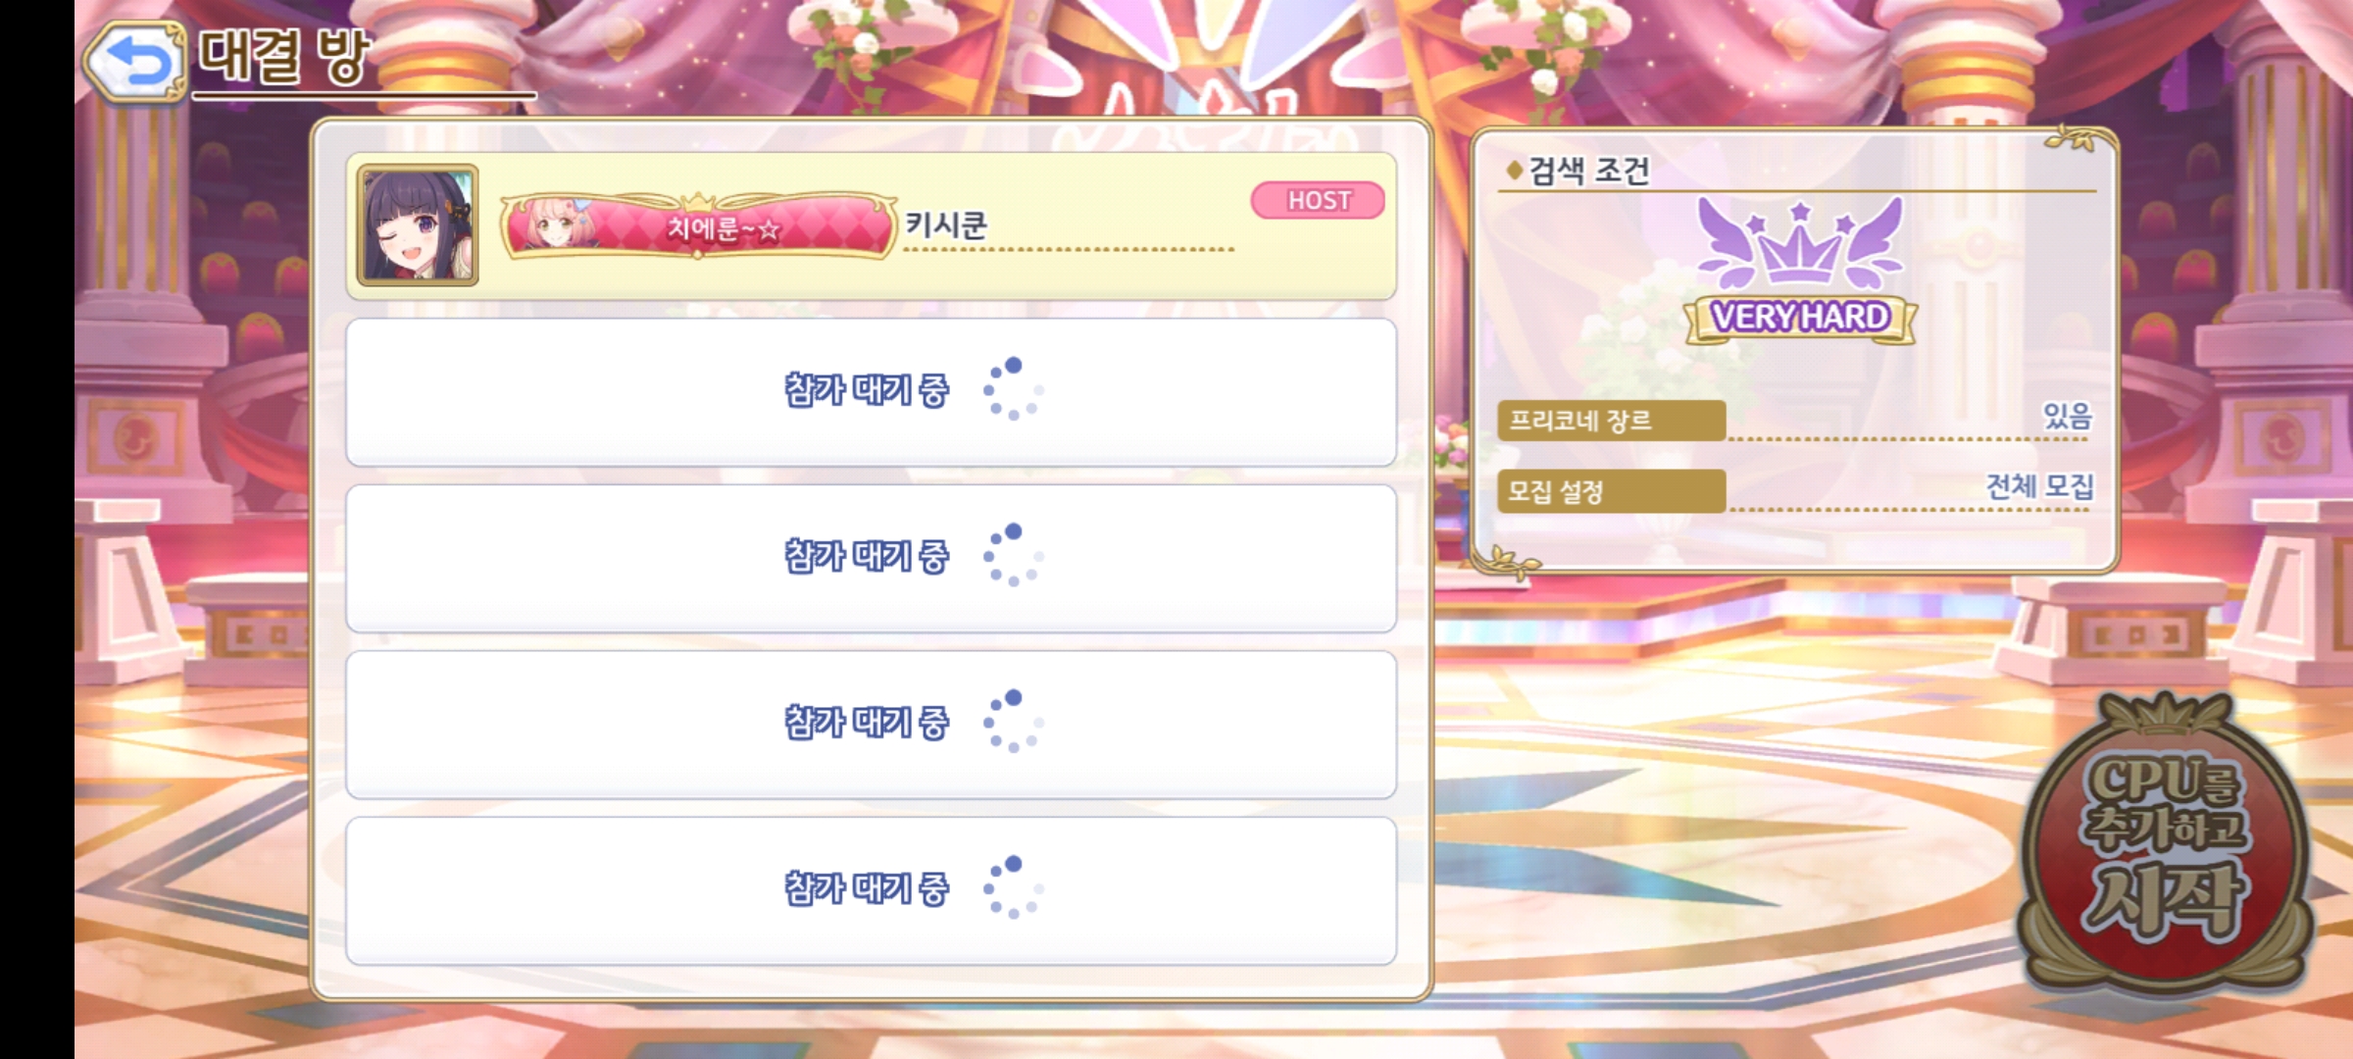The height and width of the screenshot is (1059, 2353).
Task: Tap loading spinner in third waiting slot
Action: coord(1014,722)
